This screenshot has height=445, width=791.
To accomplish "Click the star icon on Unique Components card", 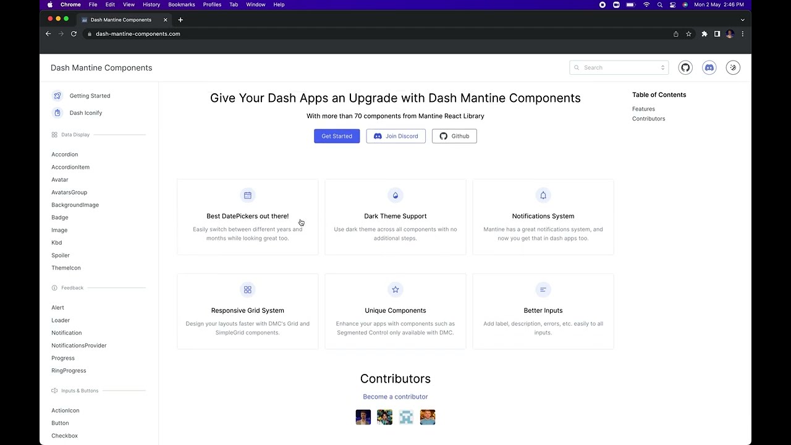I will (395, 290).
